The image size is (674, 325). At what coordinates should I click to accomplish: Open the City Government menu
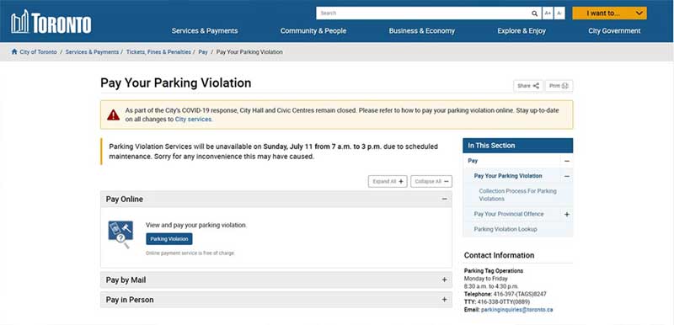tap(614, 31)
